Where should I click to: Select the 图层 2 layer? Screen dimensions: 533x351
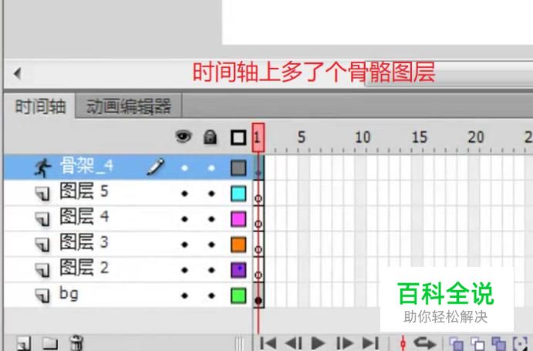128,269
